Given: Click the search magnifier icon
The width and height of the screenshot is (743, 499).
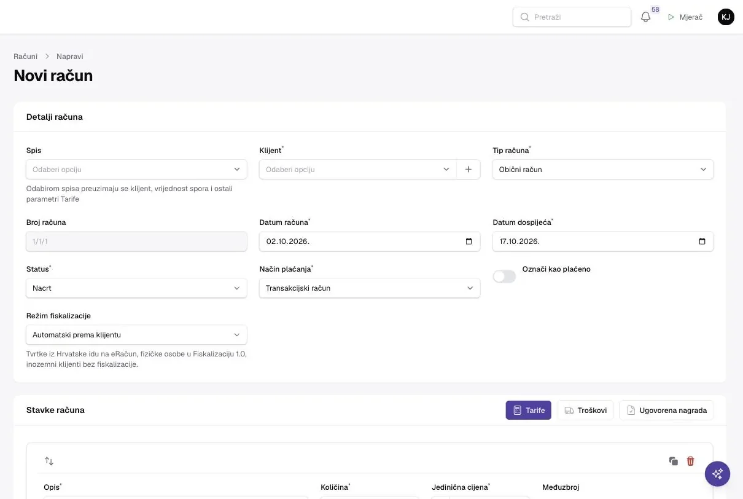Looking at the screenshot, I should tap(524, 17).
